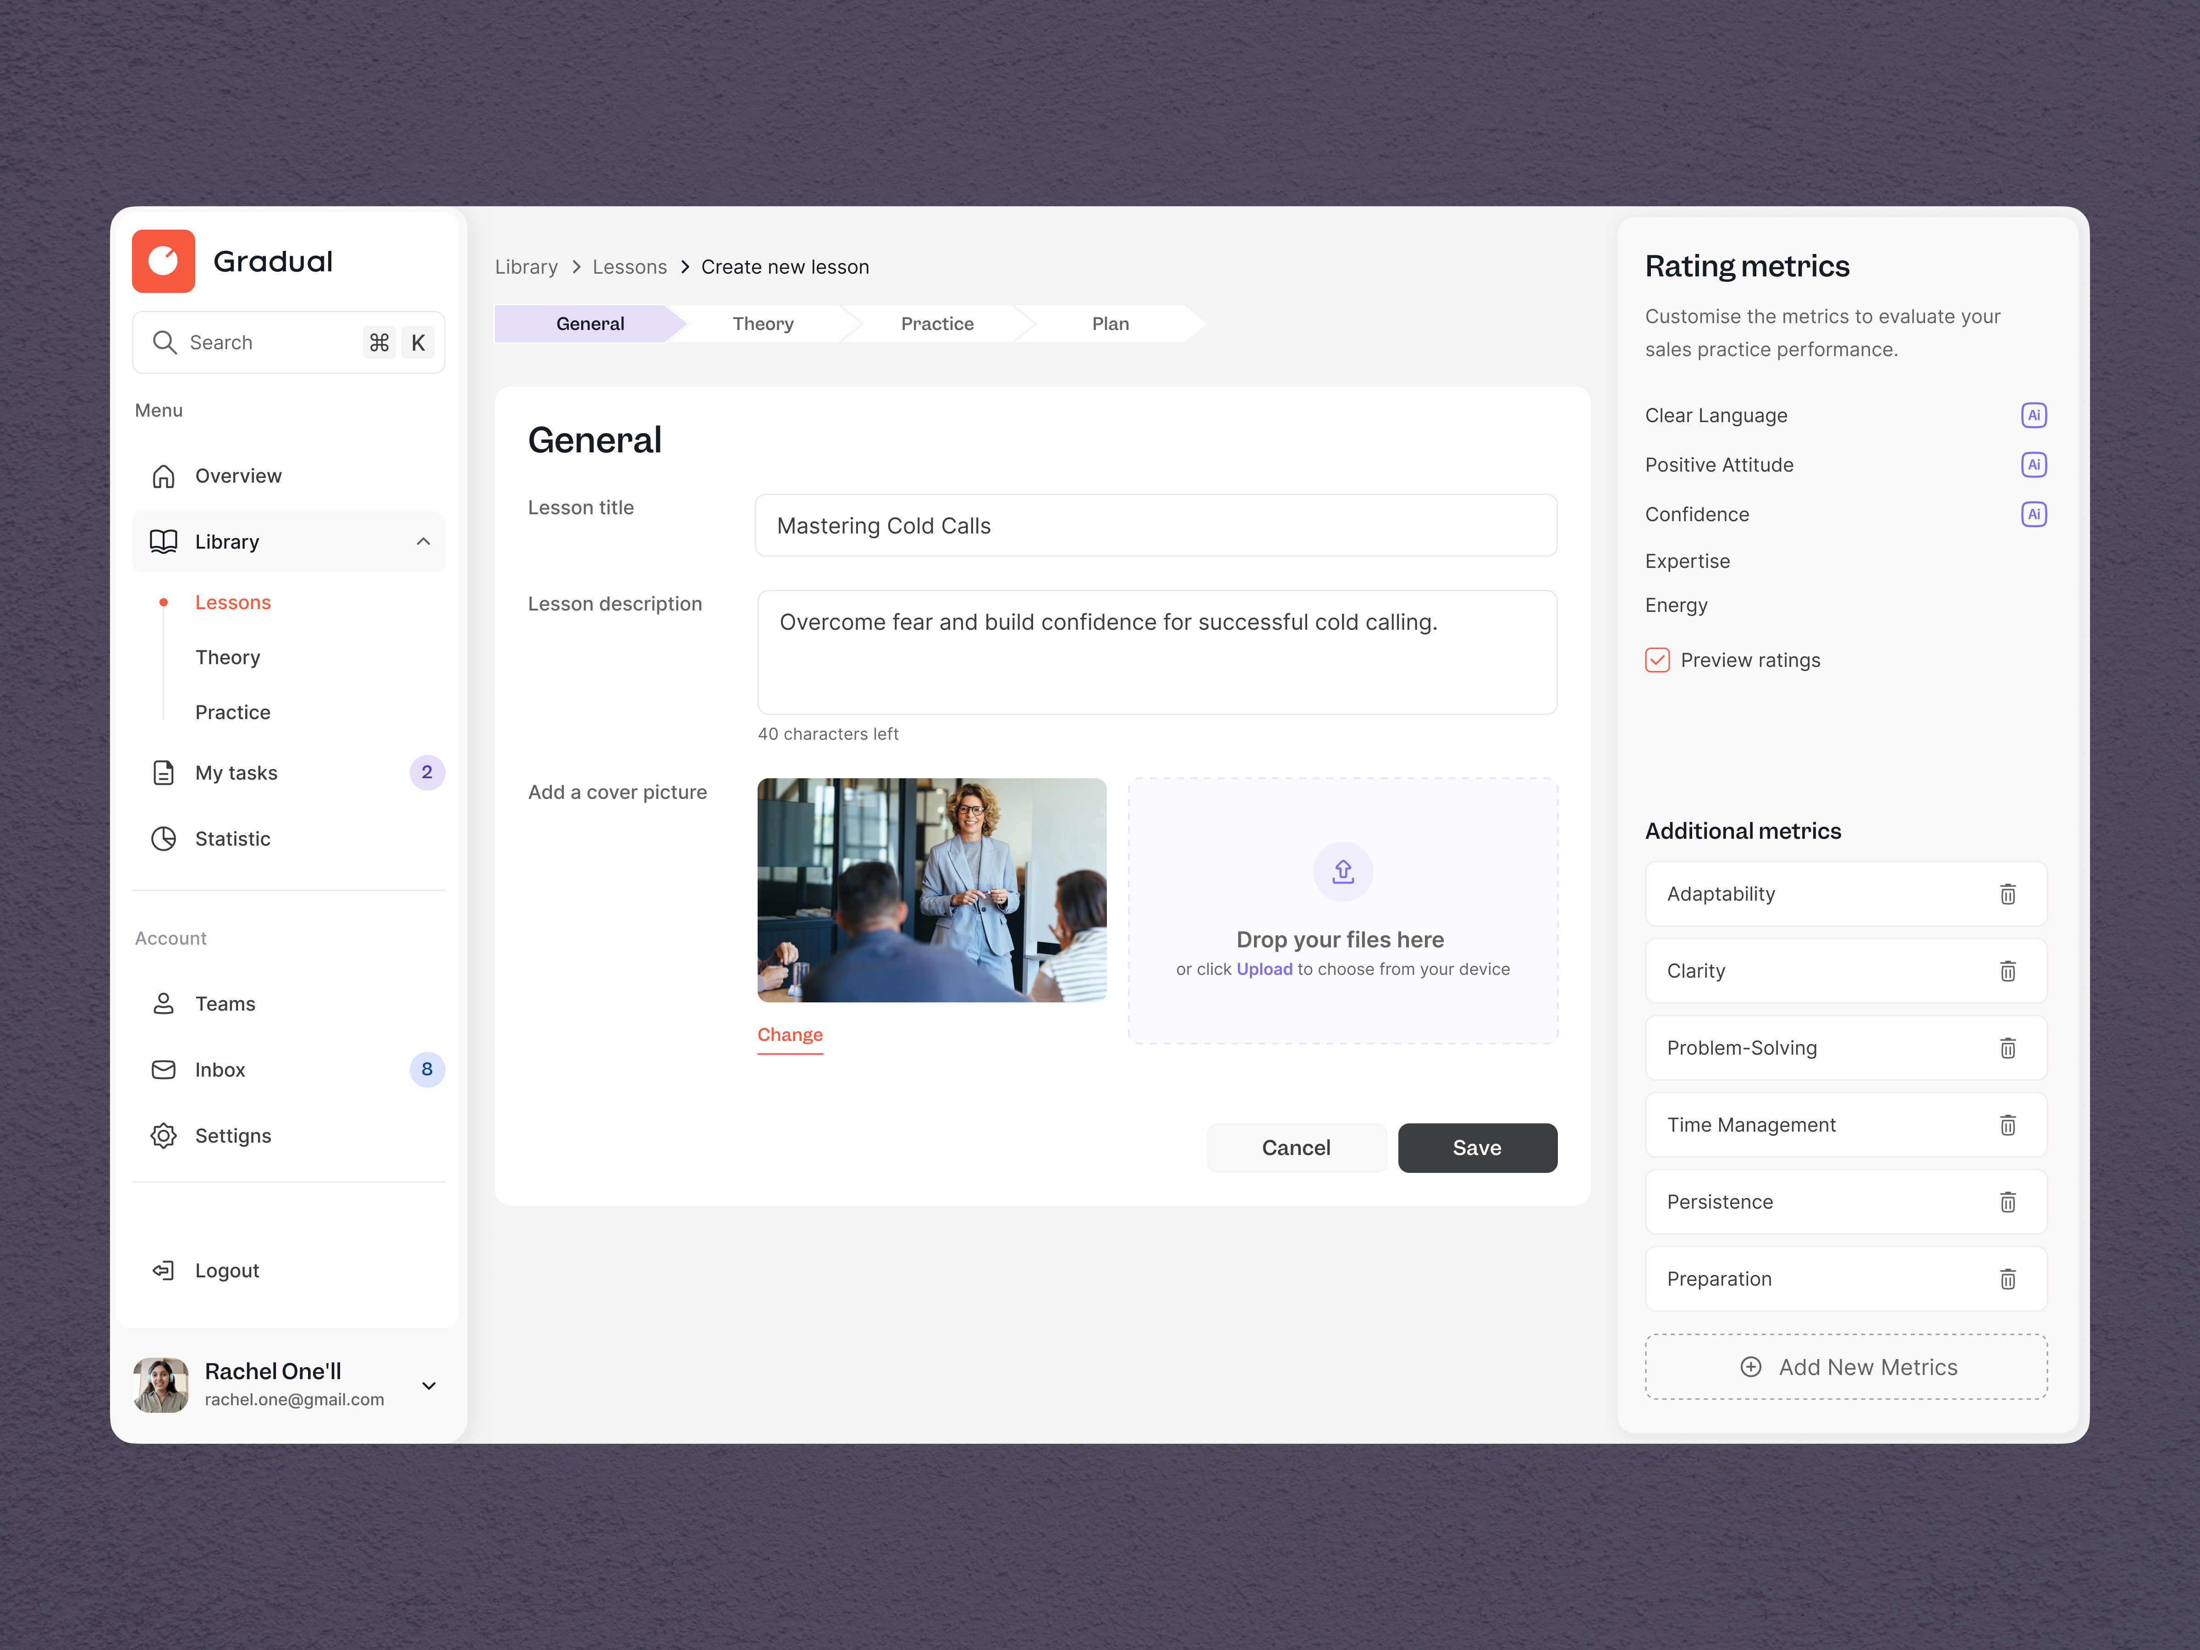Screen dimensions: 2200x1650
Task: Click the Settings gear icon
Action: (164, 1135)
